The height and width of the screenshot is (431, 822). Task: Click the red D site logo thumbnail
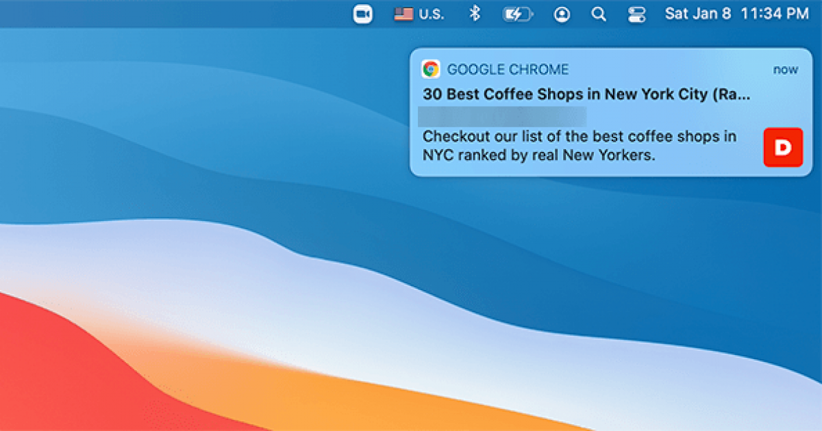click(x=783, y=146)
